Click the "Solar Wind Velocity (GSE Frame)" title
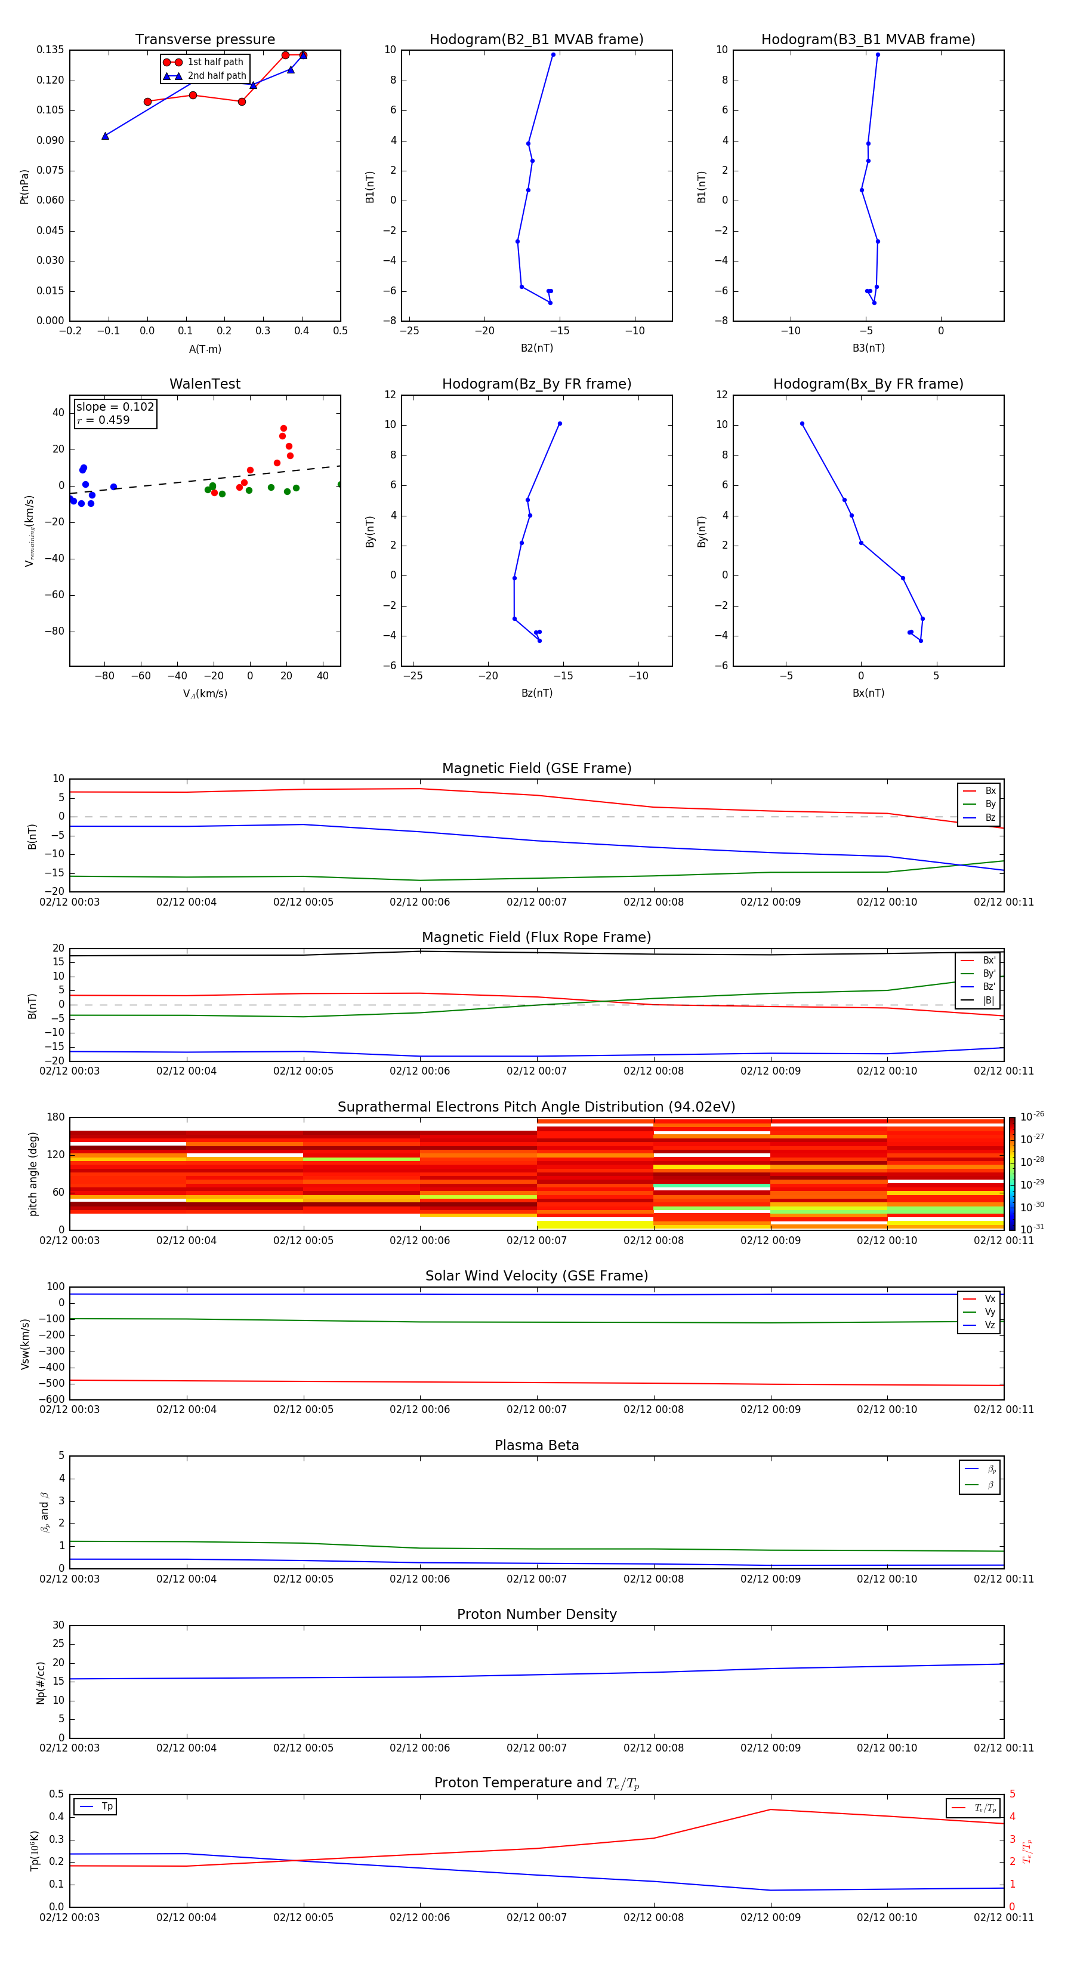 (x=536, y=1276)
